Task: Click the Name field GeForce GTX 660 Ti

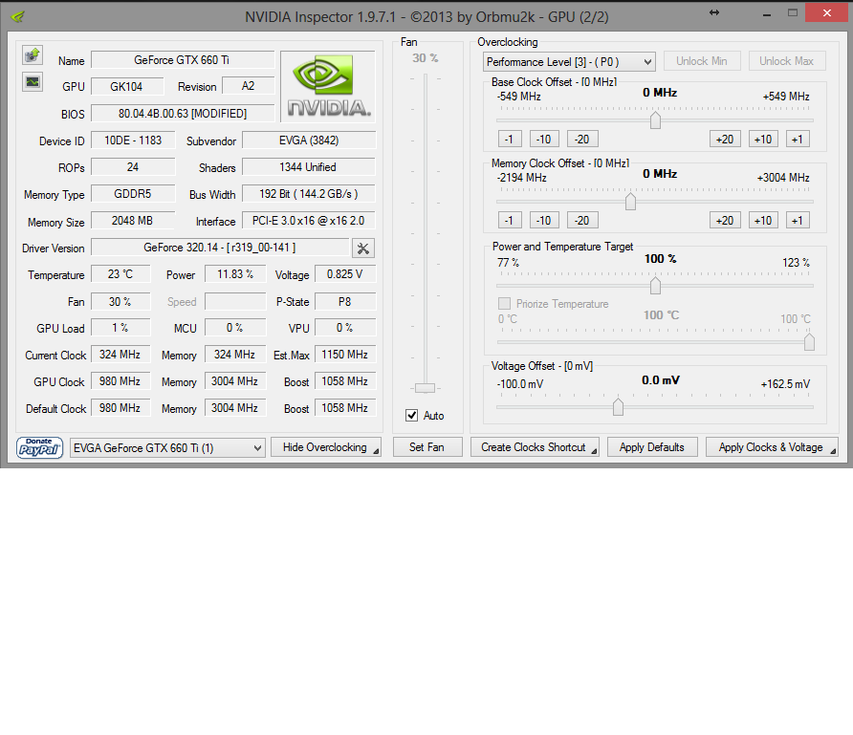Action: 183,60
